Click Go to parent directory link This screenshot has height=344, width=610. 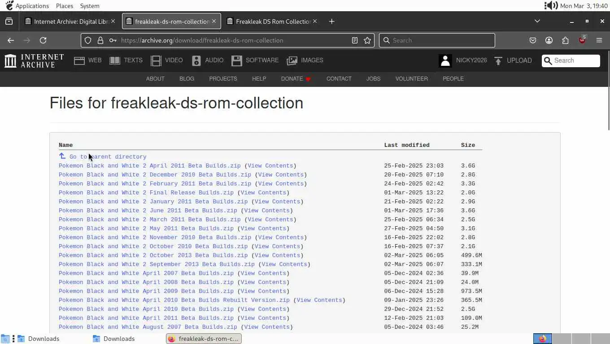coord(108,157)
